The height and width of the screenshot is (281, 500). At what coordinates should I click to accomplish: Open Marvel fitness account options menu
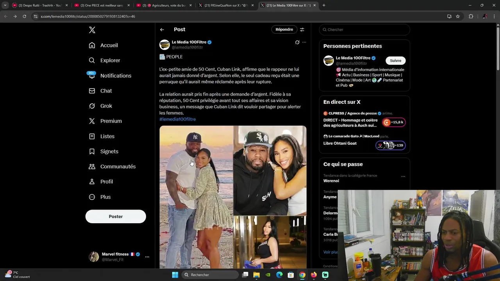(147, 257)
